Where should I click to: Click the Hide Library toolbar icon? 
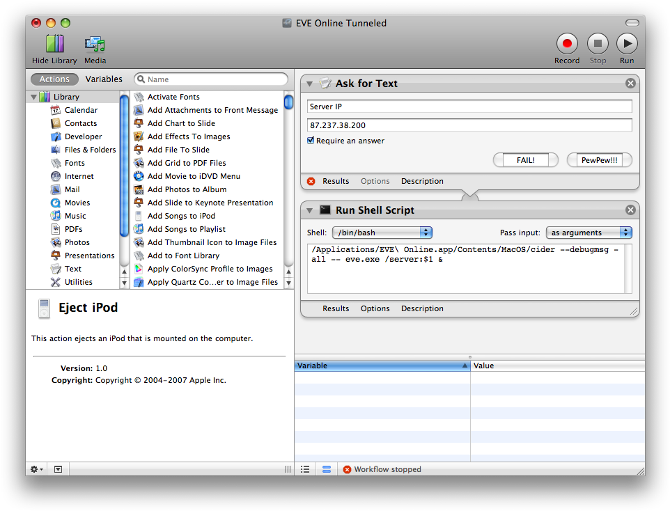point(55,44)
